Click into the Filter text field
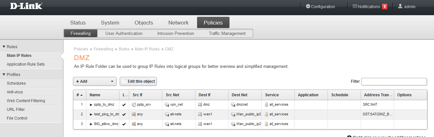This screenshot has width=434, height=137. coord(394,81)
